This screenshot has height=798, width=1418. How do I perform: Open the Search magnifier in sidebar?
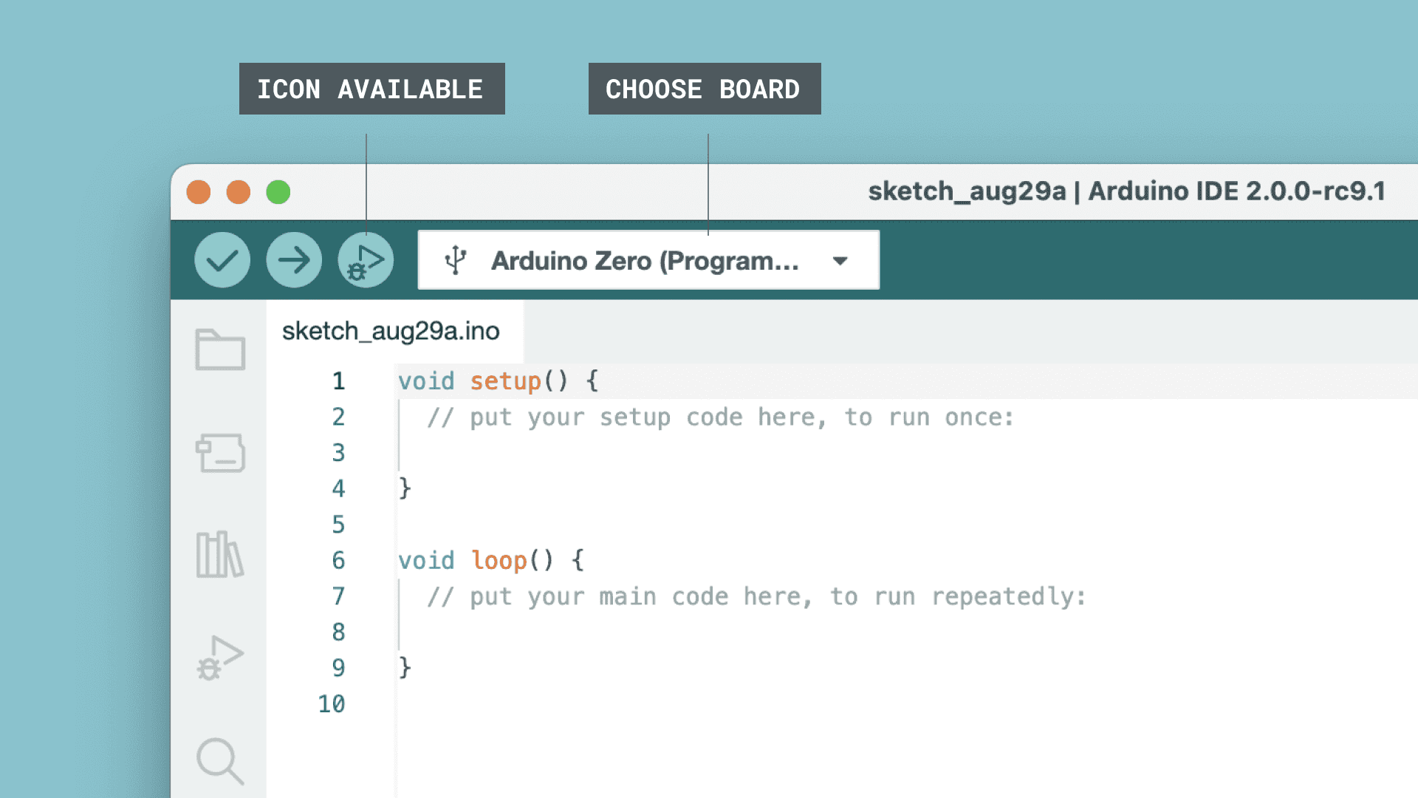pyautogui.click(x=220, y=760)
